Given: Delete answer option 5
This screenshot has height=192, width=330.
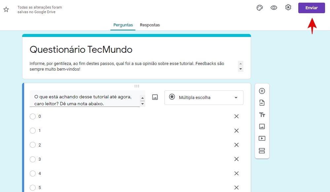Looking at the screenshot, I should point(236,187).
